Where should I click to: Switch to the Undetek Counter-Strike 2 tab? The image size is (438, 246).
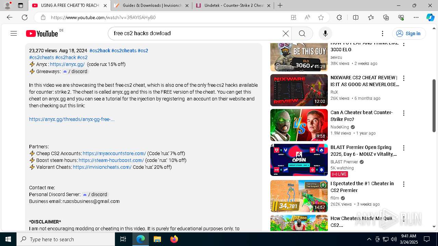tap(234, 5)
